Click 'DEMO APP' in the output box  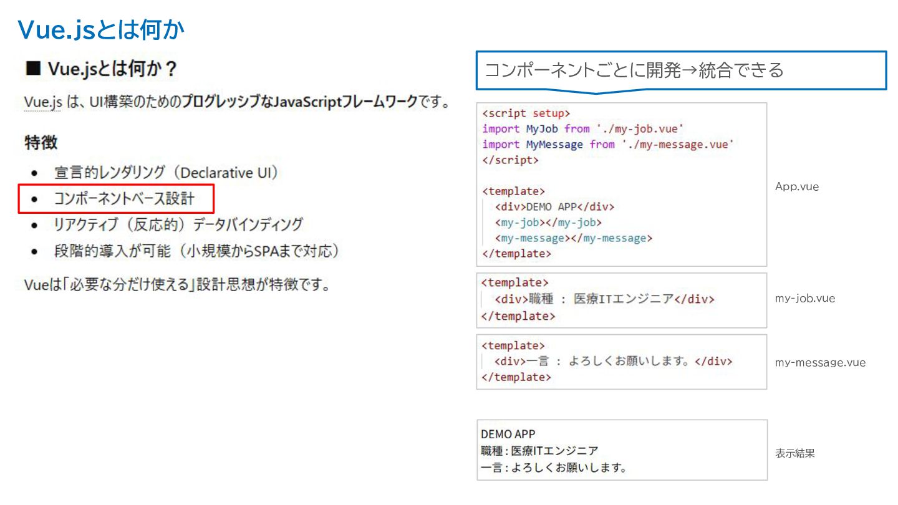pyautogui.click(x=508, y=434)
